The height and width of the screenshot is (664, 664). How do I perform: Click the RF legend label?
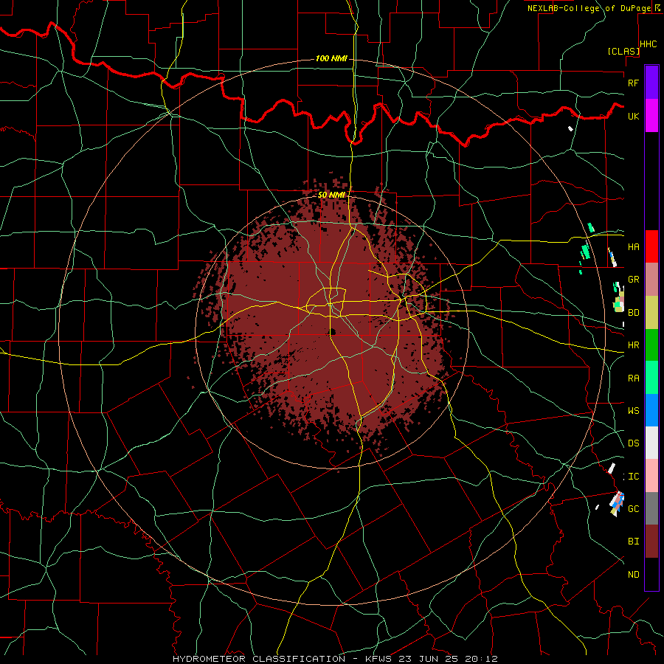[633, 83]
